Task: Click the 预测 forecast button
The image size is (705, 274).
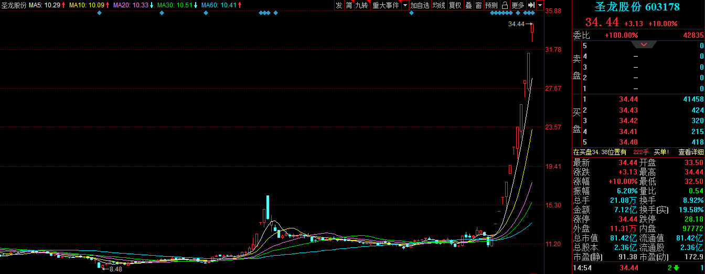Action: pyautogui.click(x=492, y=5)
